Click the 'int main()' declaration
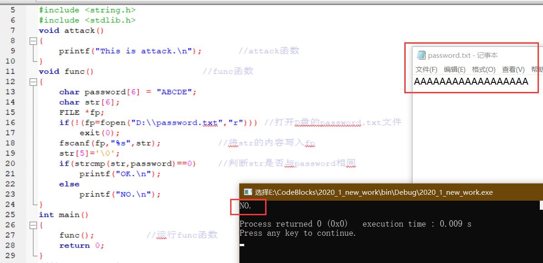 pos(64,215)
